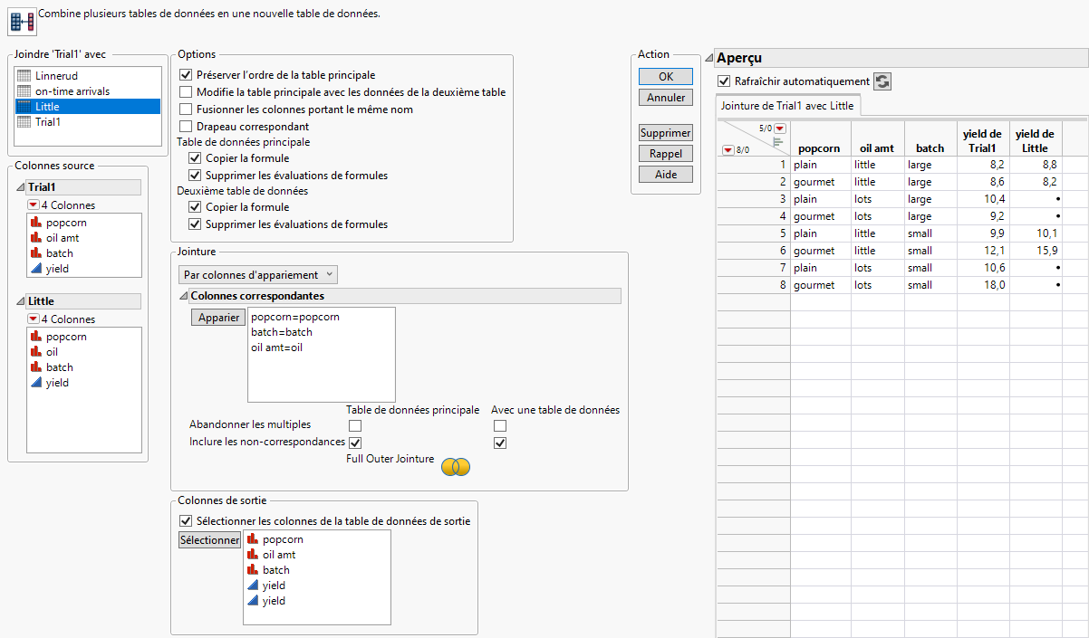Collapse Colonnes correspondantes section
The height and width of the screenshot is (638, 1089).
184,296
